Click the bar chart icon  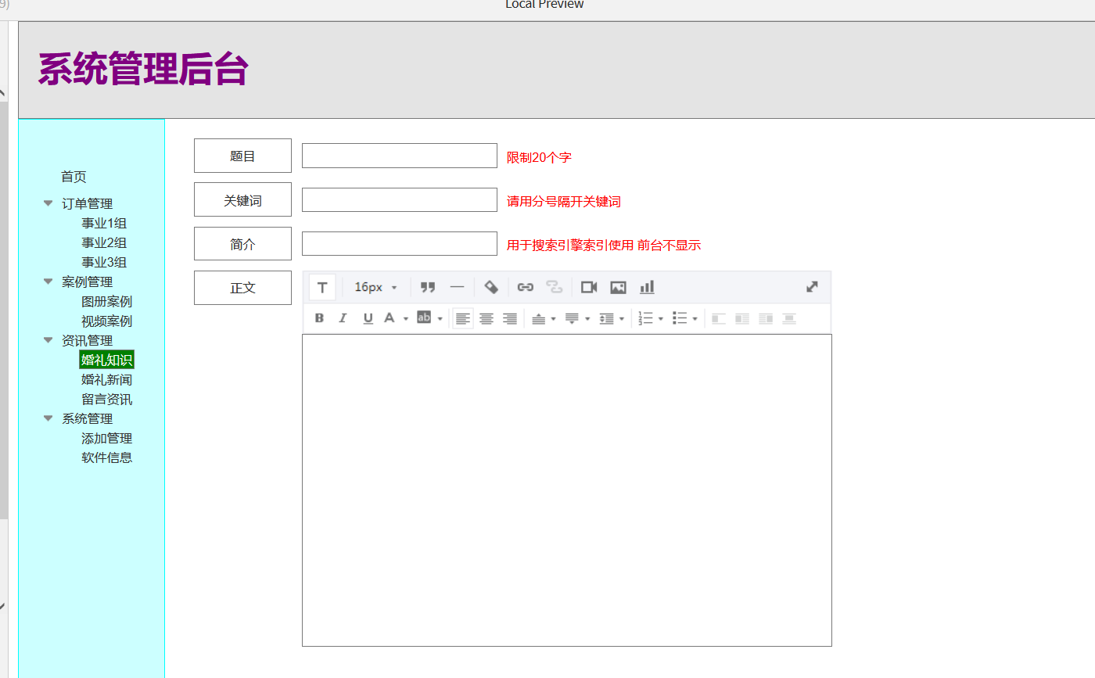point(647,287)
